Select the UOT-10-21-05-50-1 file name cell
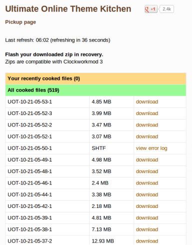The width and height of the screenshot is (192, 245). point(47,148)
